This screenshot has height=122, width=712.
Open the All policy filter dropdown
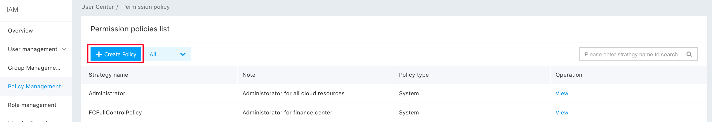(168, 54)
